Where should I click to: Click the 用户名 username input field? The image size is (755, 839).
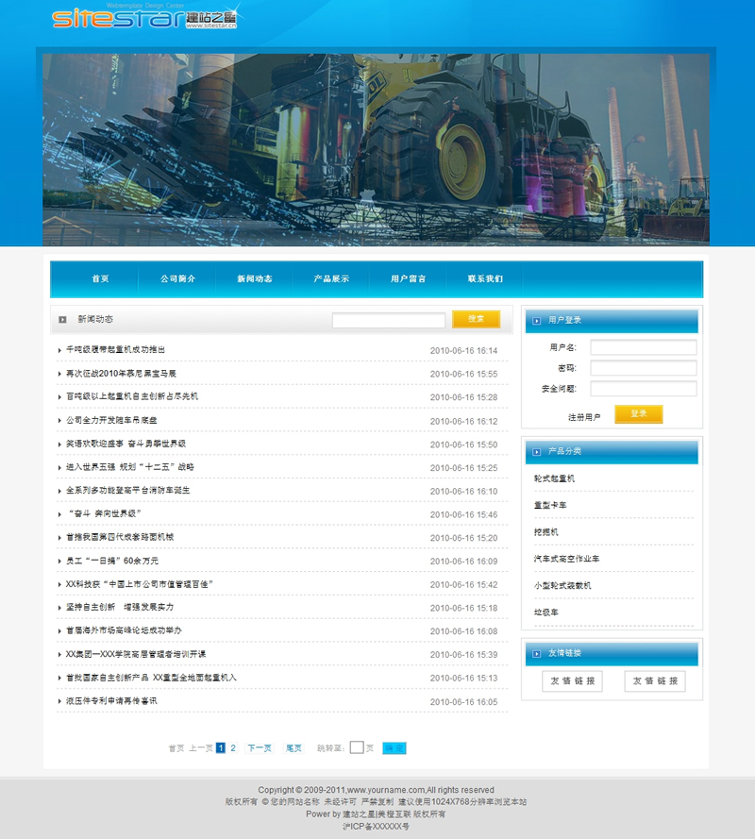point(643,347)
